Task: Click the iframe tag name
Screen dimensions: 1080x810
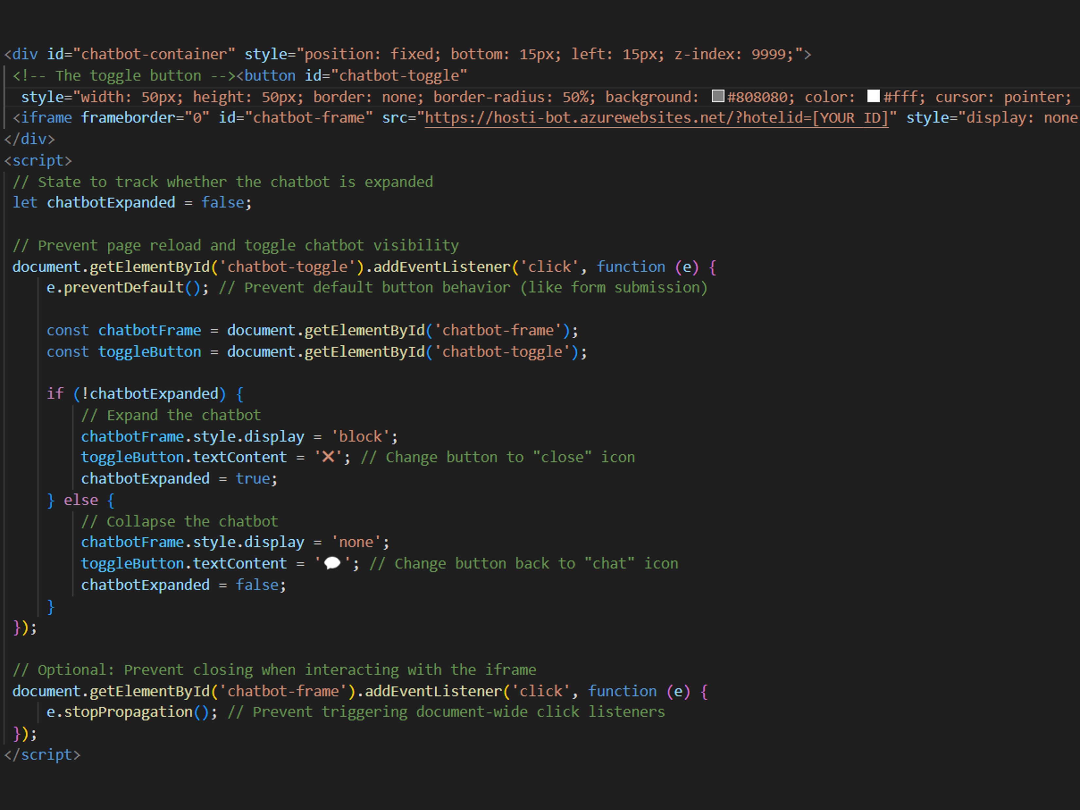Action: coord(46,118)
